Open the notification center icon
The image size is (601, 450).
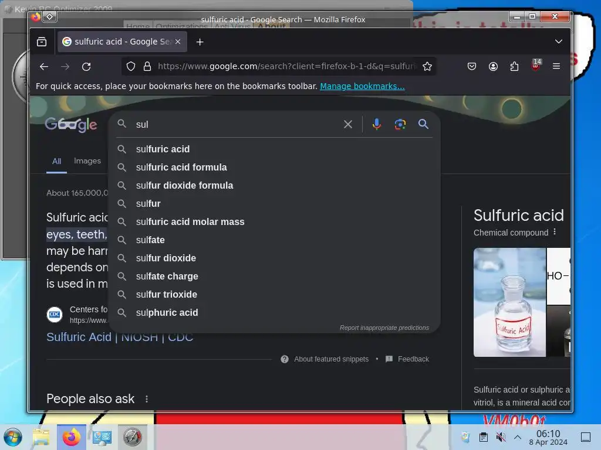586,437
